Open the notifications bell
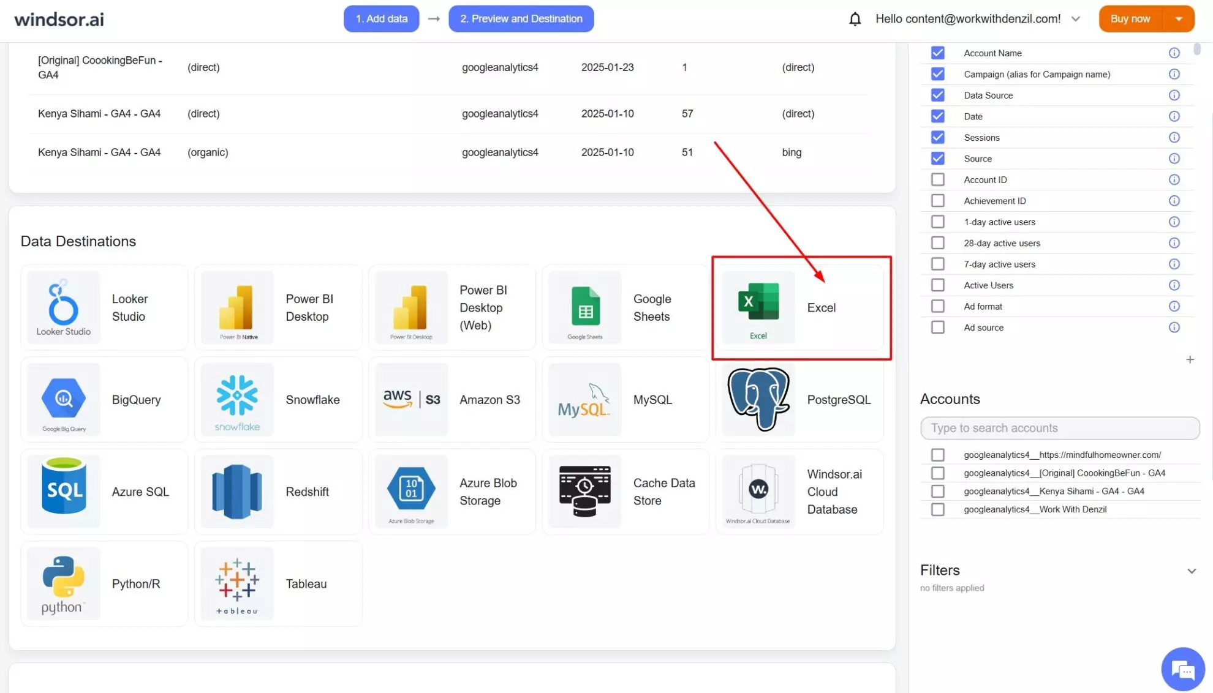The image size is (1213, 693). 855,19
